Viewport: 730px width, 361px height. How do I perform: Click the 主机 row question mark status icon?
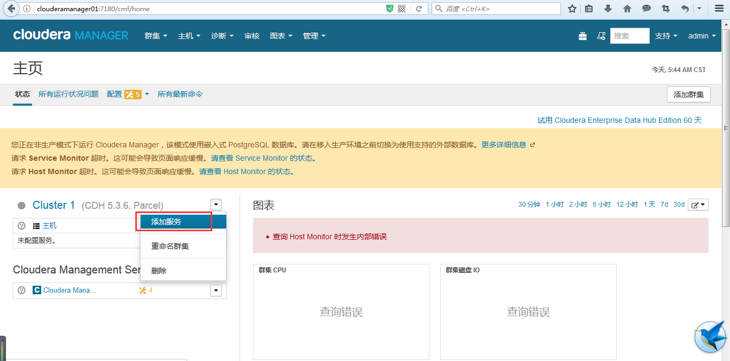coord(22,226)
